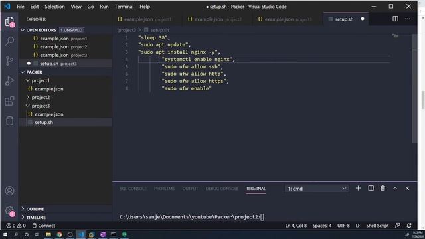Switch to example.json project2 editor tab

217,19
